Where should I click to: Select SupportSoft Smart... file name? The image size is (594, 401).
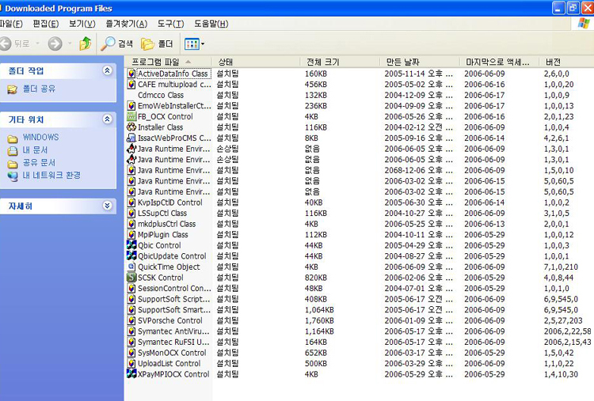pyautogui.click(x=174, y=310)
